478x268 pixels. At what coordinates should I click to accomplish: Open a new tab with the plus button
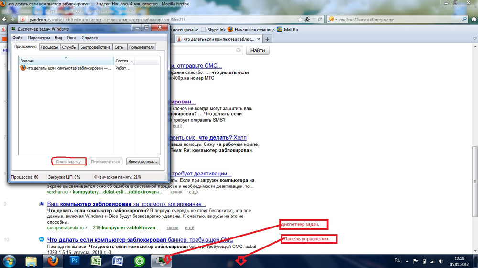point(267,39)
